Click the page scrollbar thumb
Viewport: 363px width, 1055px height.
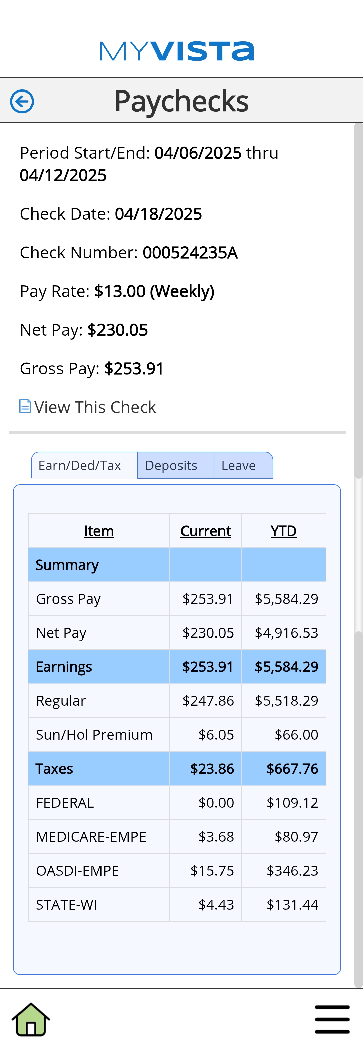pos(359,301)
